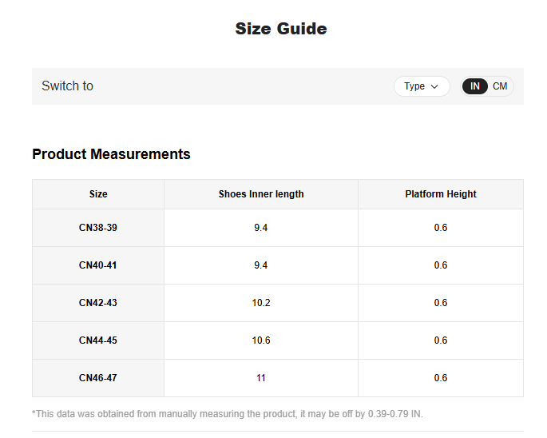This screenshot has width=547, height=438.
Task: Click the platform height for CN46-47
Action: pos(440,378)
